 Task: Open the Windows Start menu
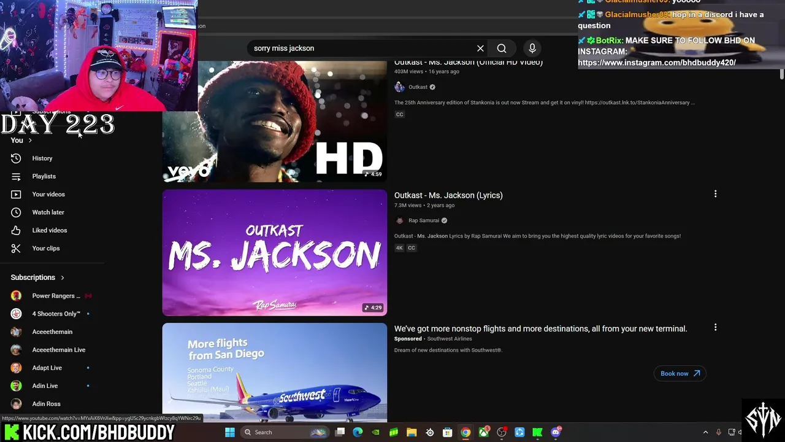(x=229, y=432)
